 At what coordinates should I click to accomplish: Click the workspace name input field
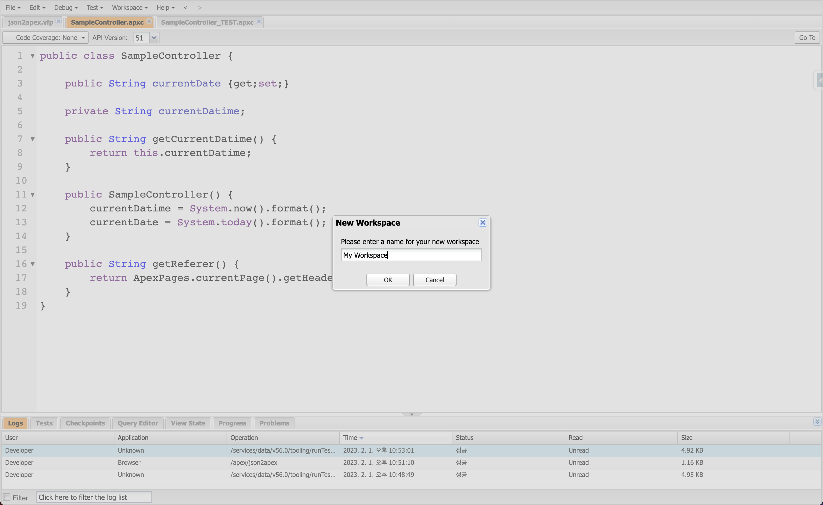pyautogui.click(x=411, y=255)
